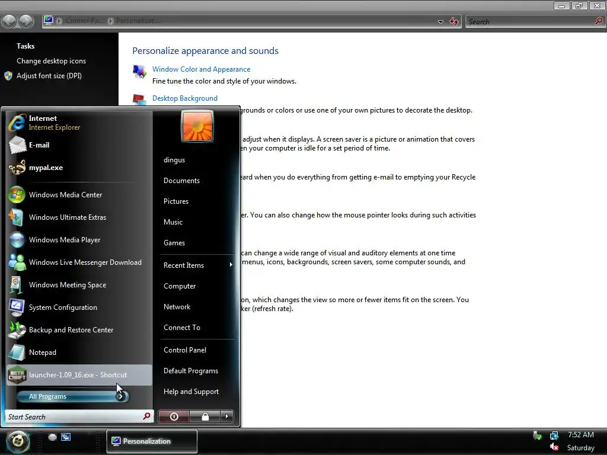607x455 pixels.
Task: Open Desktop Background link
Action: (185, 98)
